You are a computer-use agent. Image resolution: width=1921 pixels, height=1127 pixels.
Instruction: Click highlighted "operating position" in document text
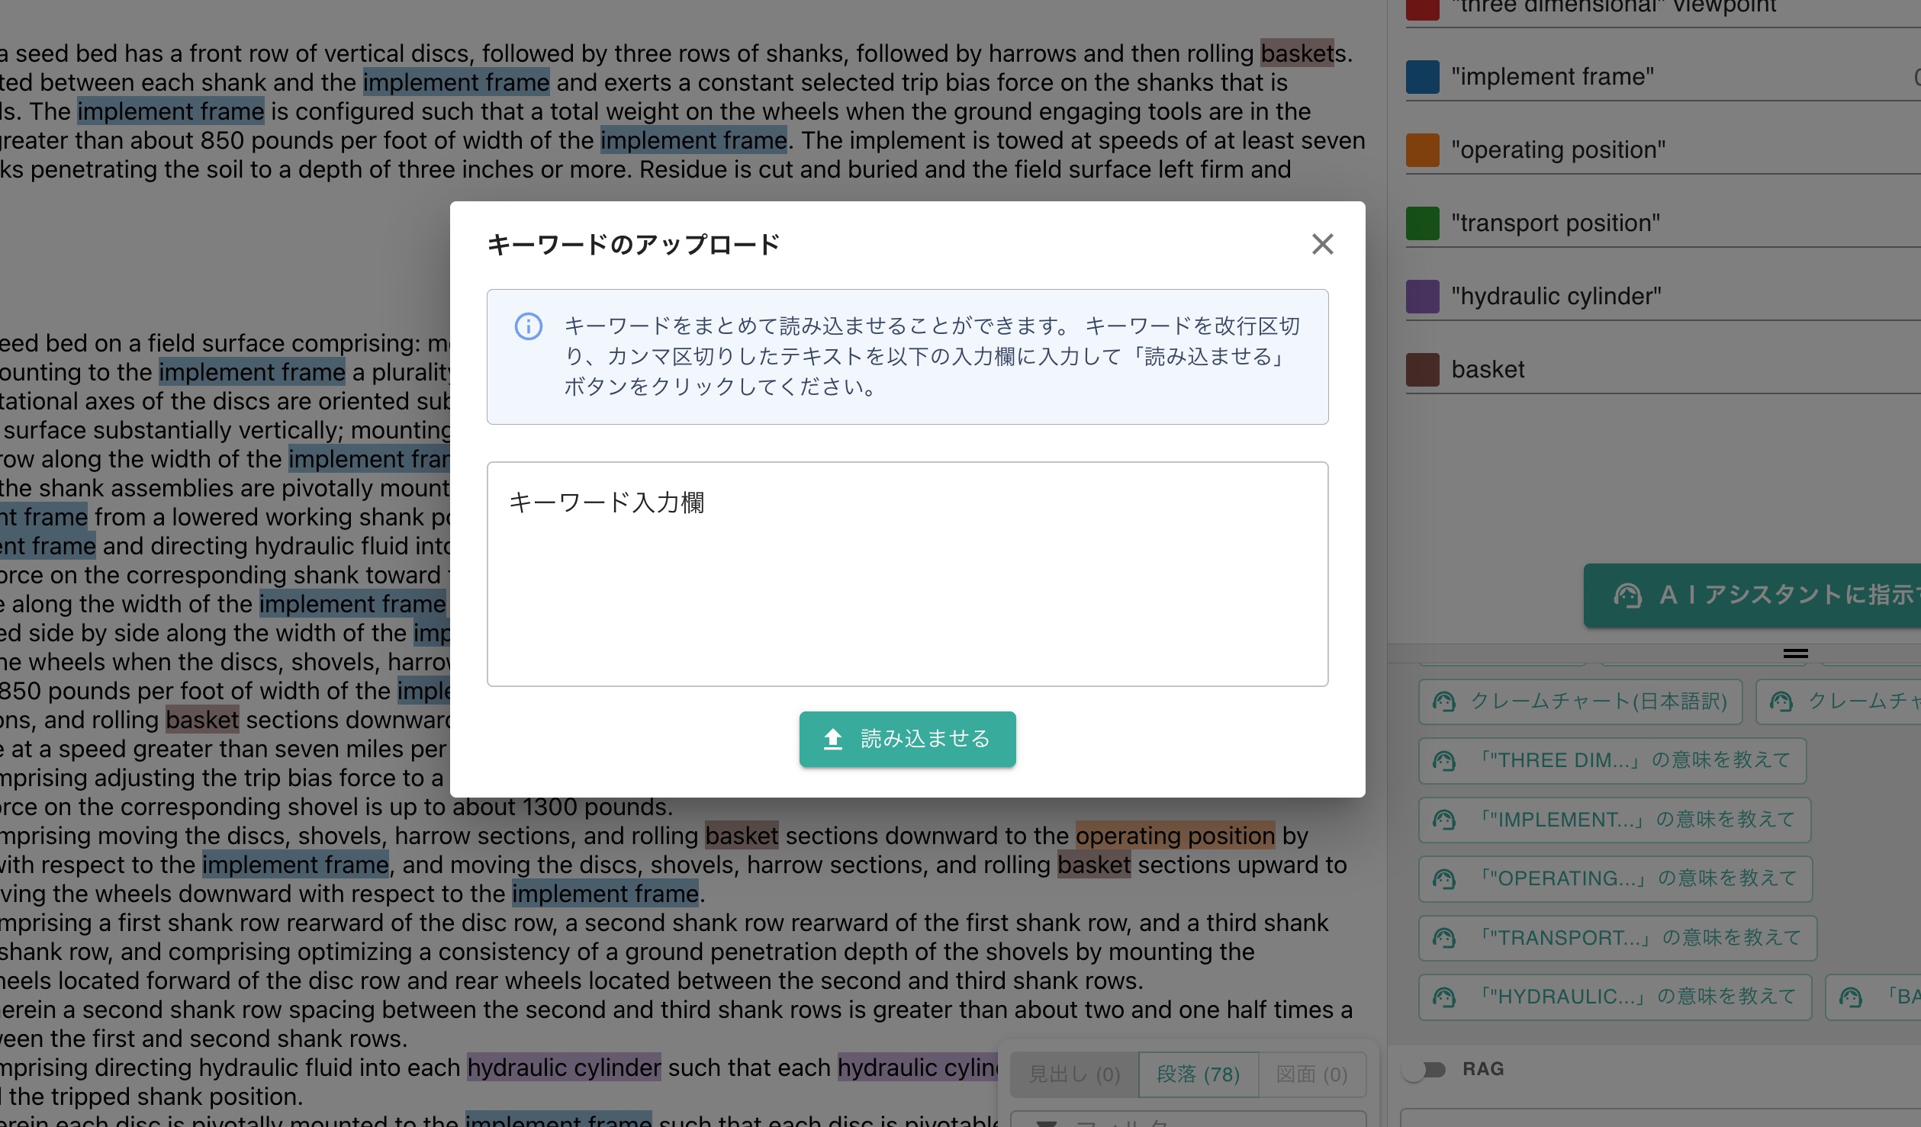1175,836
